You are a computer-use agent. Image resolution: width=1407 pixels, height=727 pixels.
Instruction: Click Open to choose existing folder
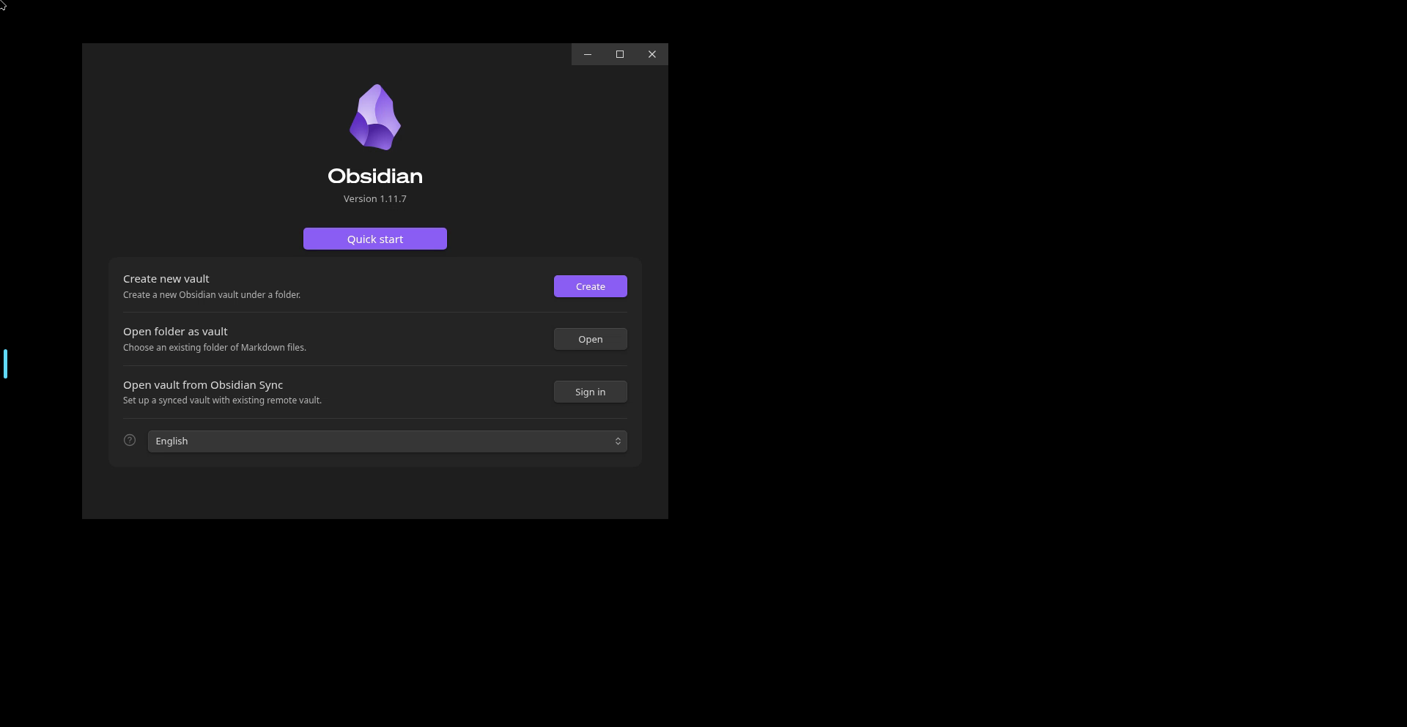coord(591,339)
